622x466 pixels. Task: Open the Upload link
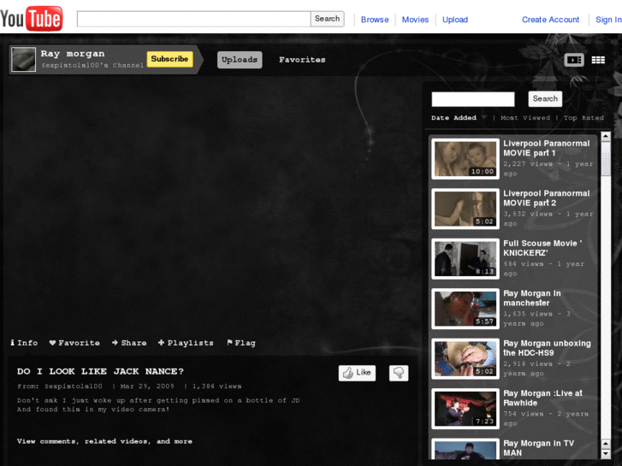coord(455,20)
